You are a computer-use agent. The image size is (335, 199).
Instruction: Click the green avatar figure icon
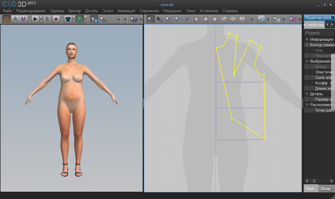click(x=80, y=19)
